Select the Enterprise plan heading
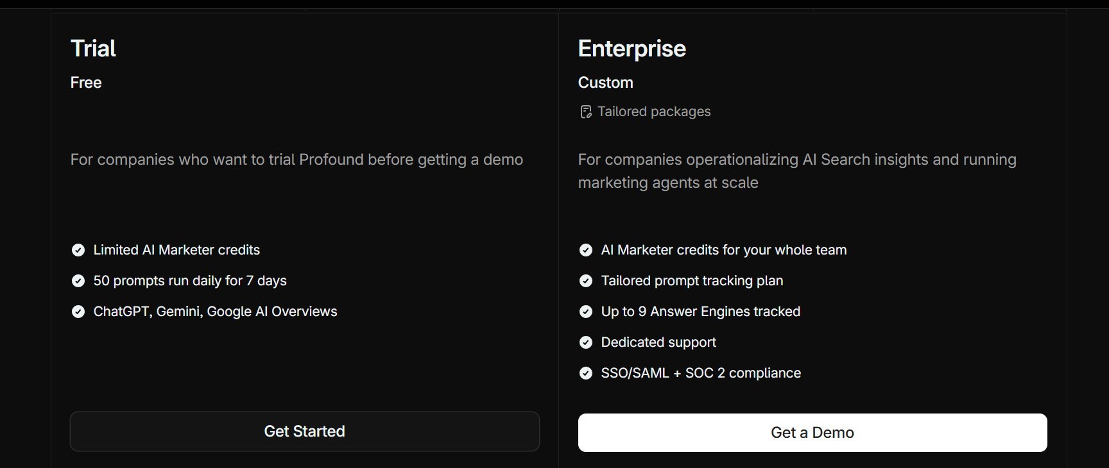Screen dimensions: 1109x468 (632, 49)
